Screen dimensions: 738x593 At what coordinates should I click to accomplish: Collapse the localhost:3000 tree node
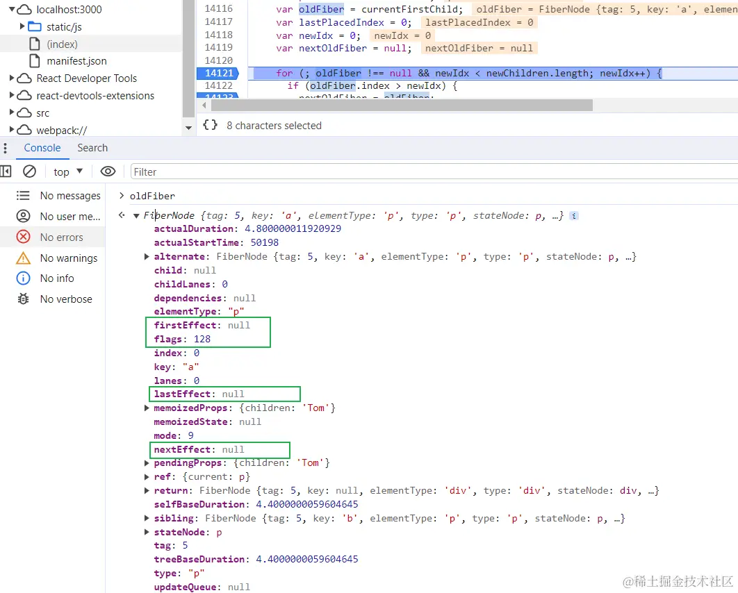[12, 9]
